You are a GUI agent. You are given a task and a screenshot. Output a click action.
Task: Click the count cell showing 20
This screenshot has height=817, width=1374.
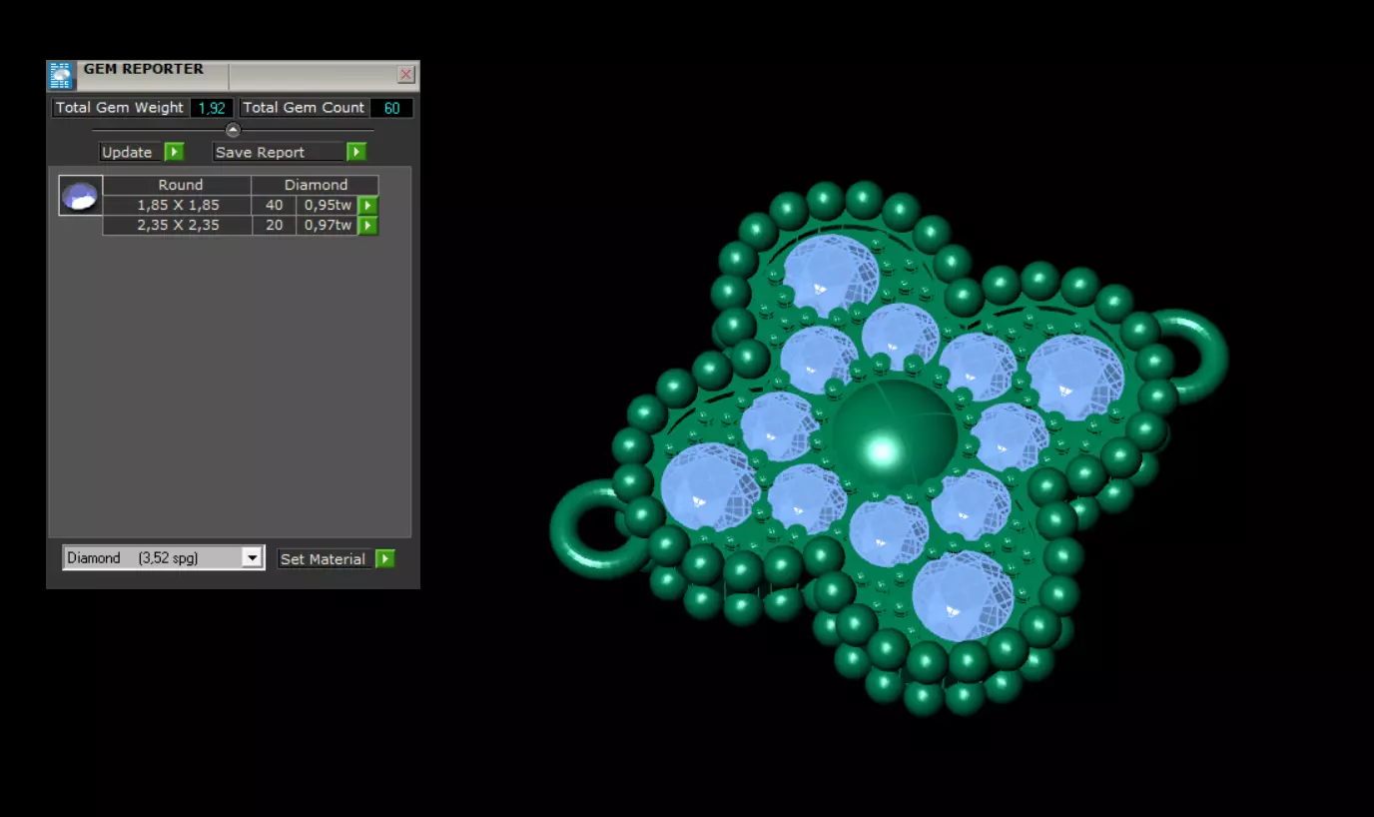274,225
